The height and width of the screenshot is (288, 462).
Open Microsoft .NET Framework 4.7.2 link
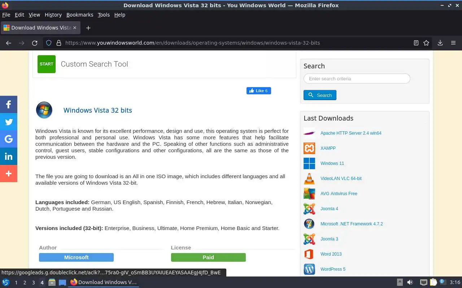click(x=352, y=224)
